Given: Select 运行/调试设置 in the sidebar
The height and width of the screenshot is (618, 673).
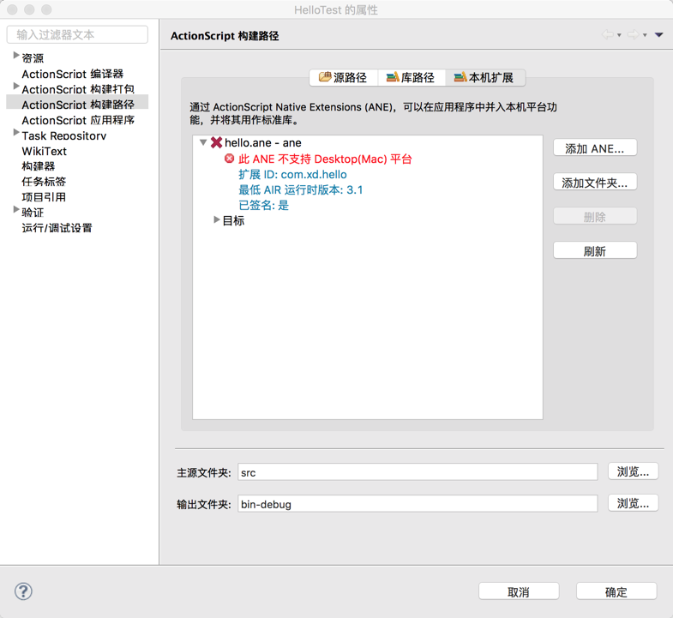Looking at the screenshot, I should click(57, 228).
